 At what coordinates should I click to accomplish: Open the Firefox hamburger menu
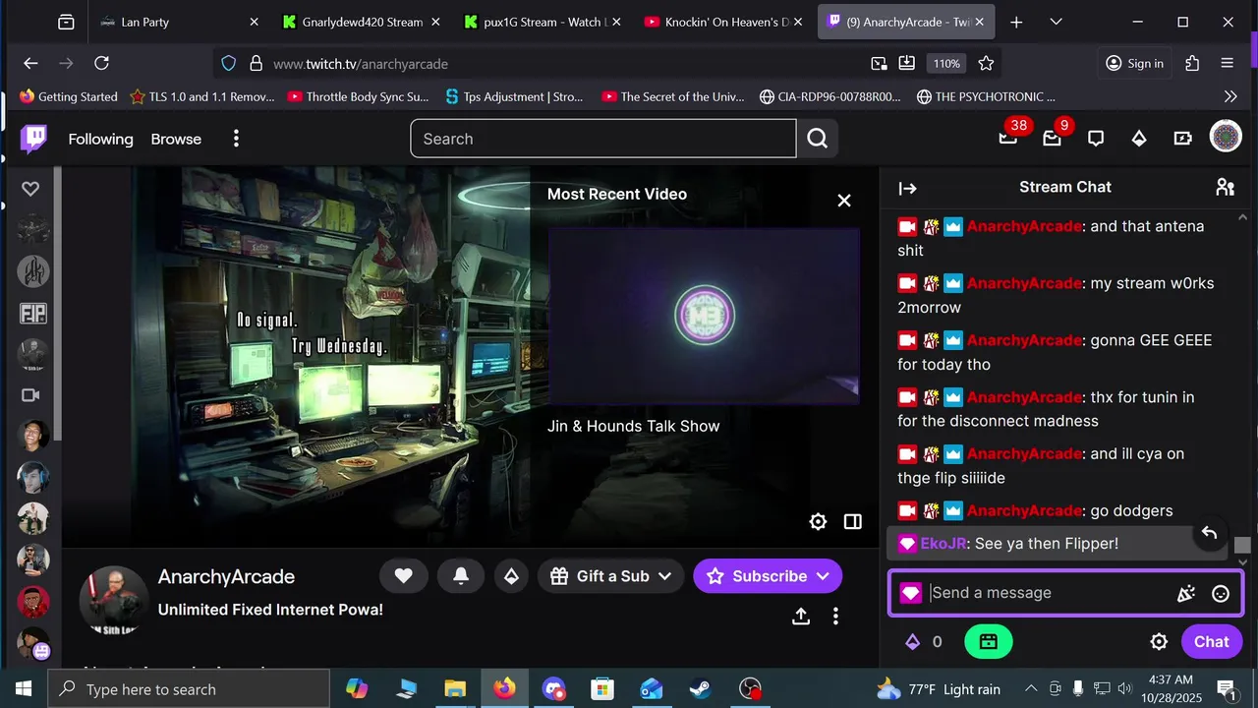coord(1227,63)
